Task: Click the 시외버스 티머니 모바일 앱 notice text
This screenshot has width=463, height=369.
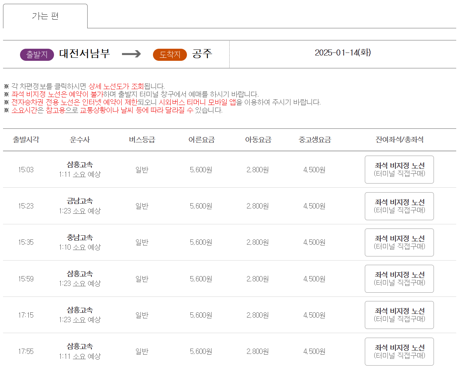Action: (x=197, y=102)
